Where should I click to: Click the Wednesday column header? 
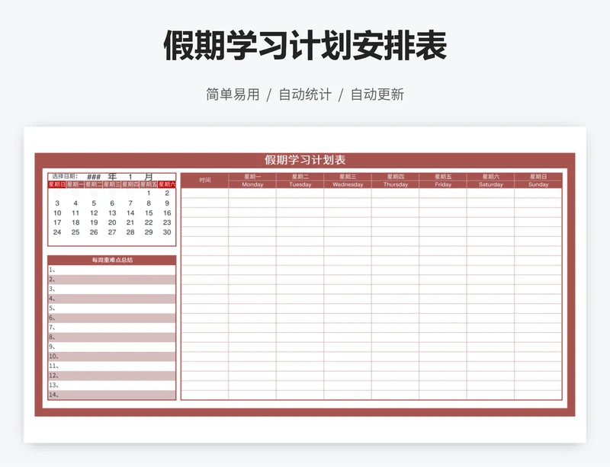348,184
